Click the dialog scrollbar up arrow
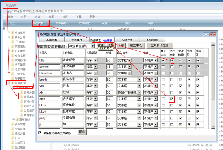 pyautogui.click(x=213, y=44)
